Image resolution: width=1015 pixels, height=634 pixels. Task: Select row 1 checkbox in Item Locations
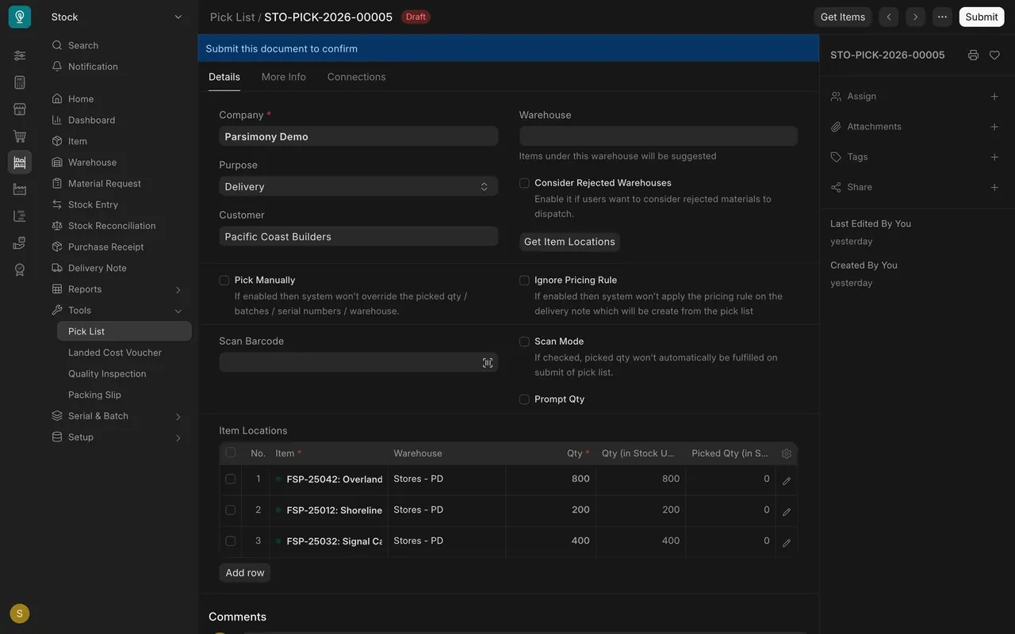tap(230, 479)
